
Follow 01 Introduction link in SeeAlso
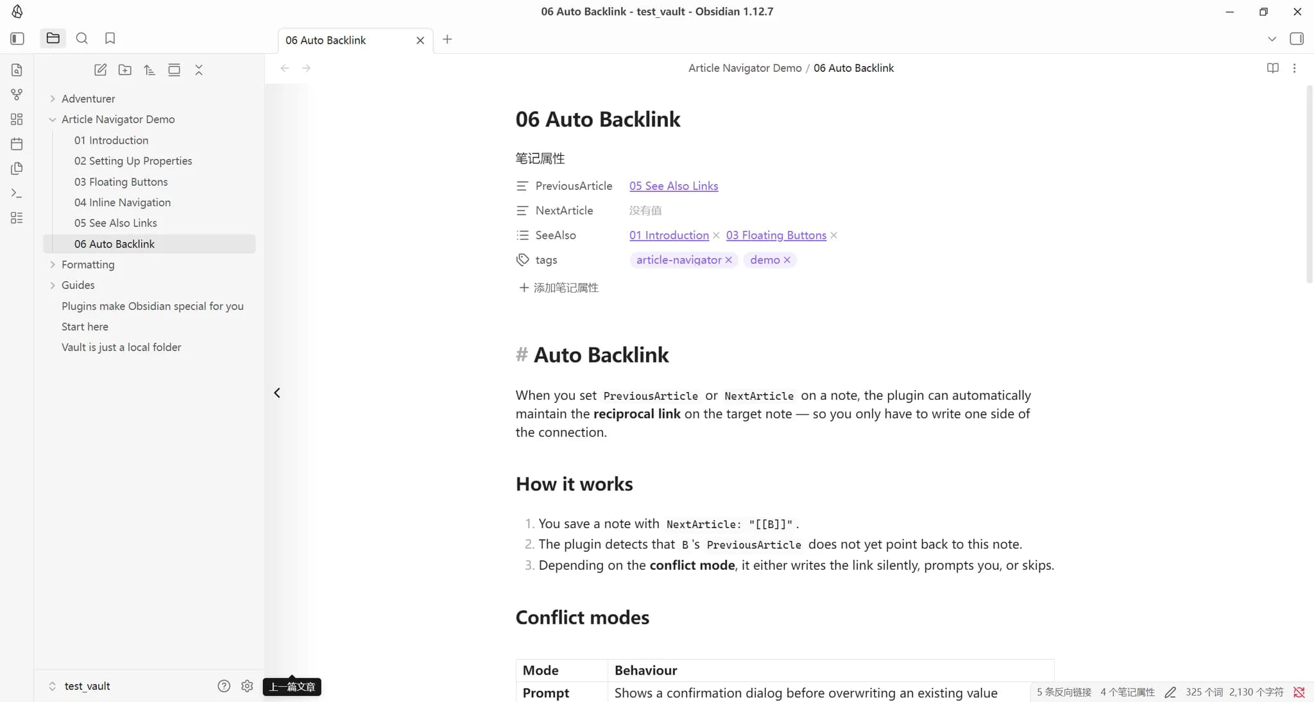[669, 235]
